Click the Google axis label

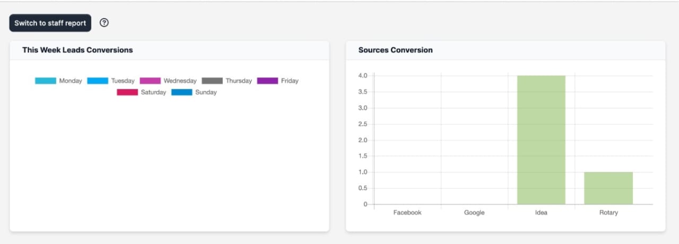(x=474, y=213)
